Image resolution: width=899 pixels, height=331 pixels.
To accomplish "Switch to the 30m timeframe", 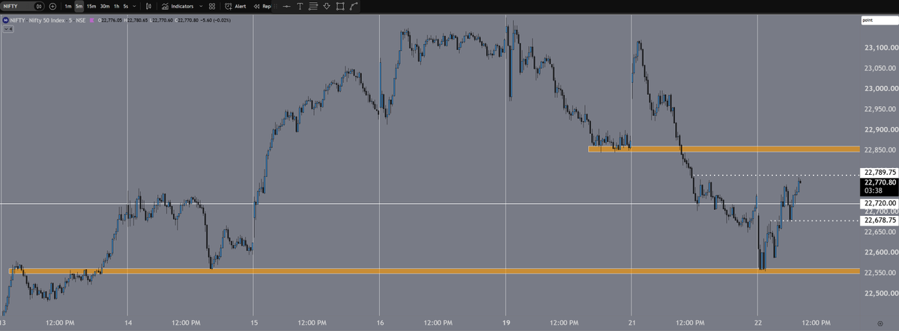I will [x=105, y=6].
